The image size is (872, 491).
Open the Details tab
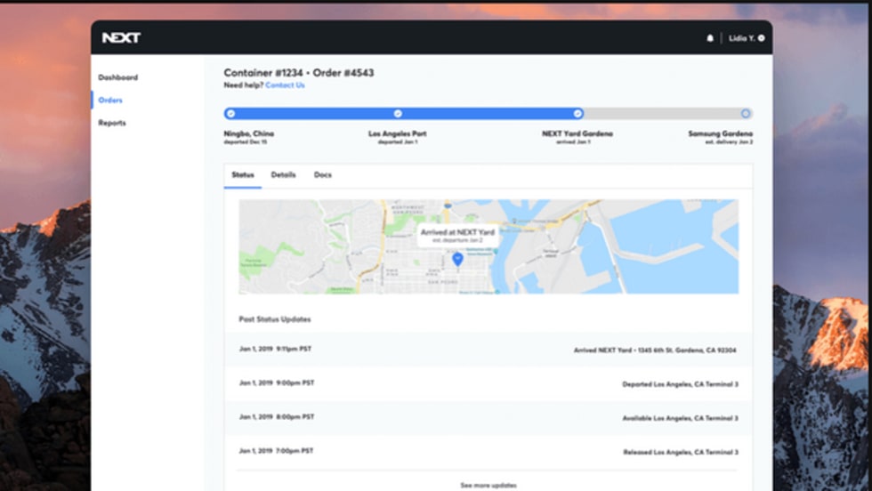pos(283,175)
